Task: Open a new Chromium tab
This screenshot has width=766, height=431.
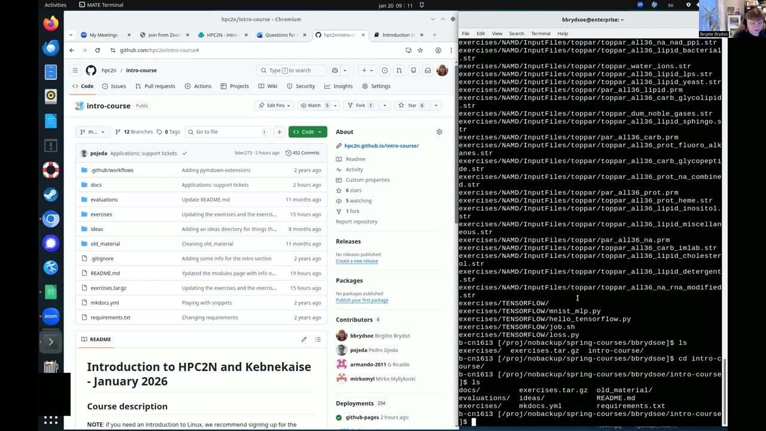Action: click(435, 35)
